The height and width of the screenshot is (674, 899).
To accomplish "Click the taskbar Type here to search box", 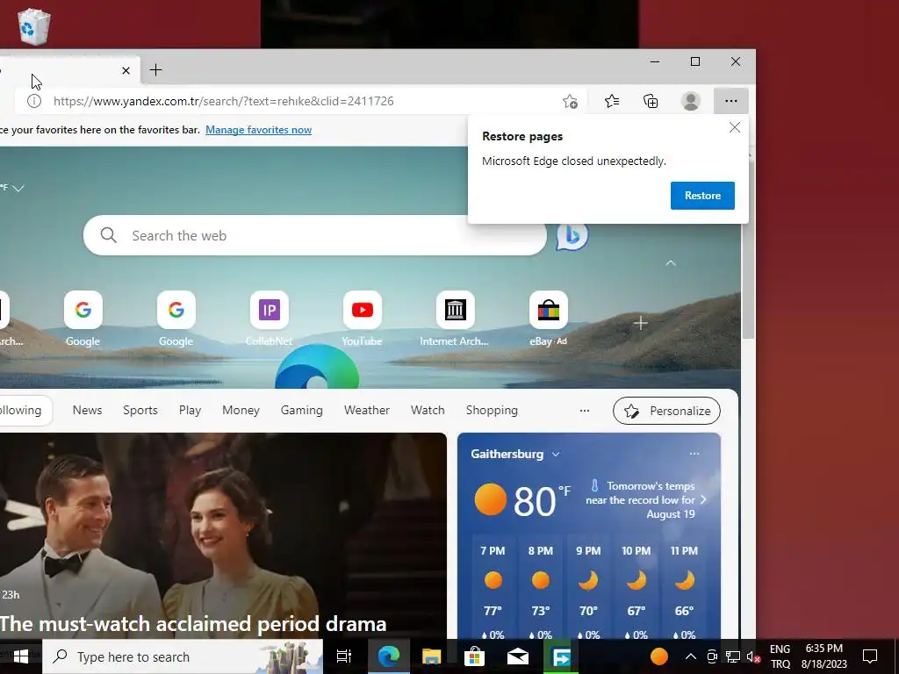I will pyautogui.click(x=183, y=656).
